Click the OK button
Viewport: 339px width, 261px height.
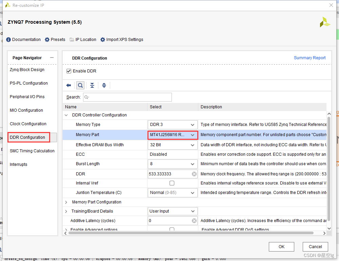click(x=281, y=247)
